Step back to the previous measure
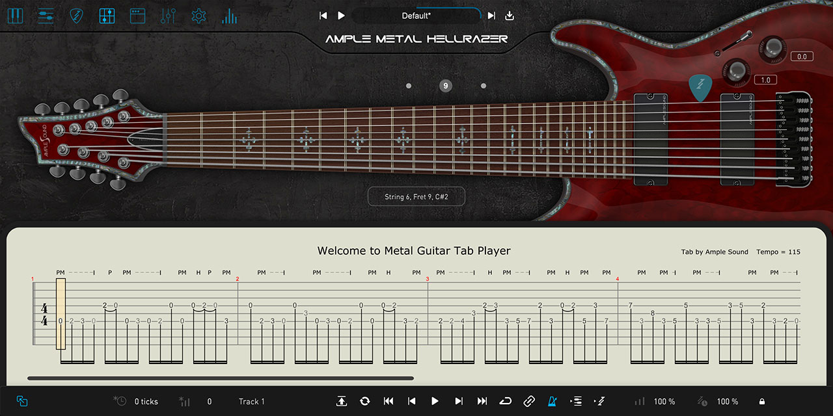The width and height of the screenshot is (833, 416). coord(411,402)
